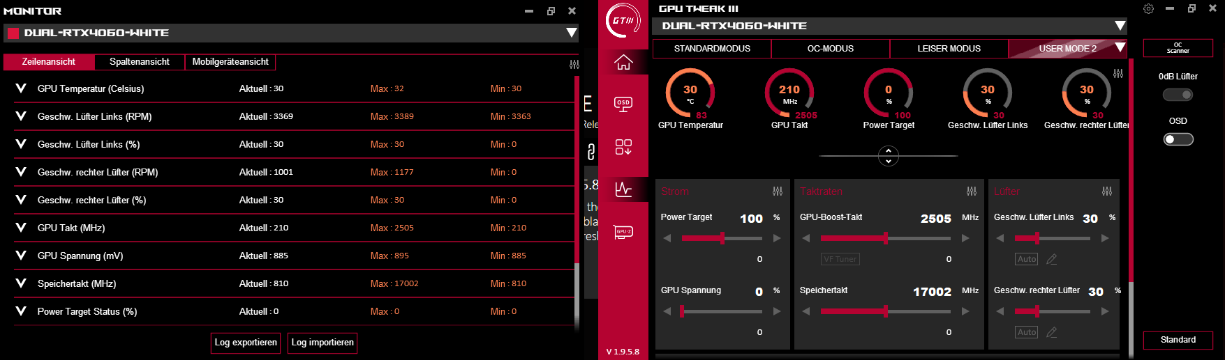Toggle the 0dB Lüfter switch

1178,95
